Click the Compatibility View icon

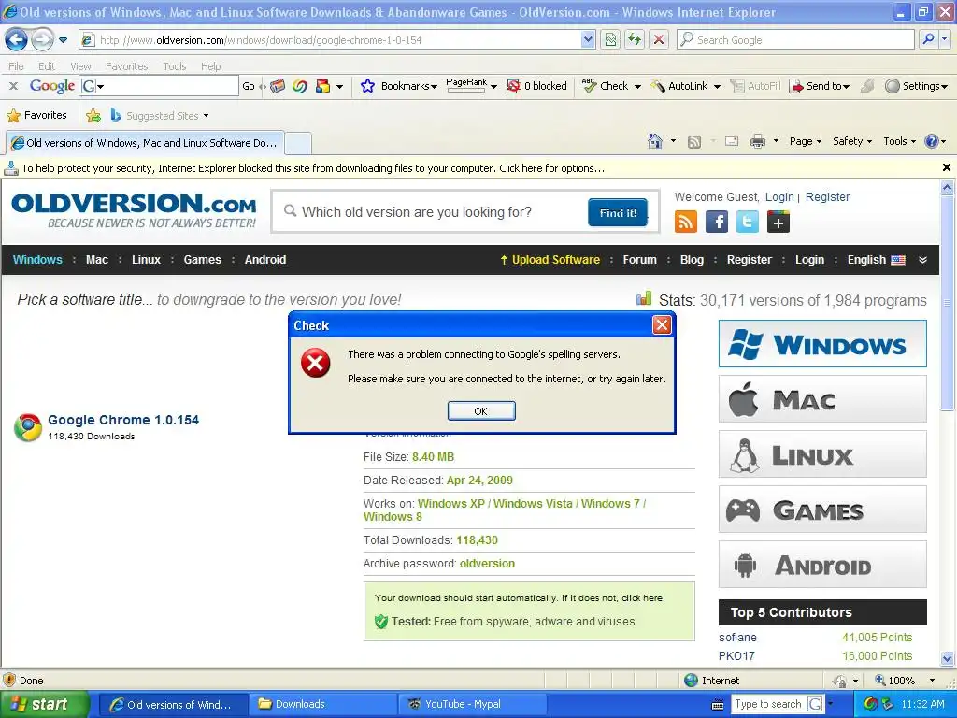pos(610,39)
